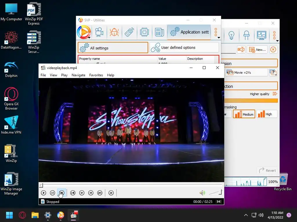
Task: Open the Play menu in media player
Action: [64, 75]
